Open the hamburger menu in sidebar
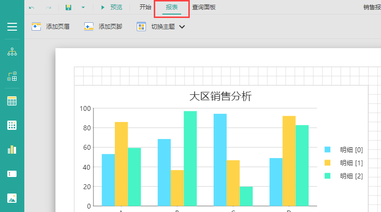The height and width of the screenshot is (212, 381). pos(12,27)
